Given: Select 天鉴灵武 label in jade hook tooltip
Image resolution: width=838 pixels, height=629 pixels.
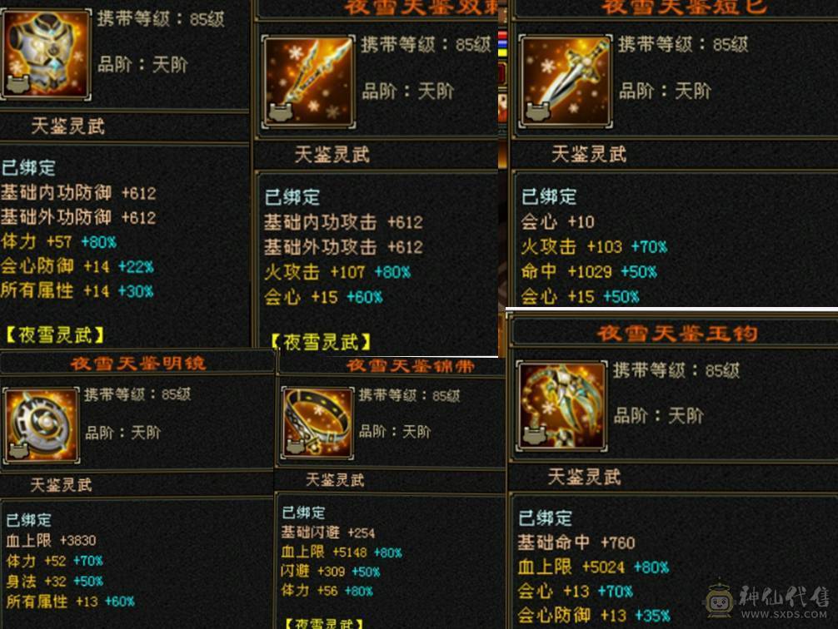Looking at the screenshot, I should point(584,477).
